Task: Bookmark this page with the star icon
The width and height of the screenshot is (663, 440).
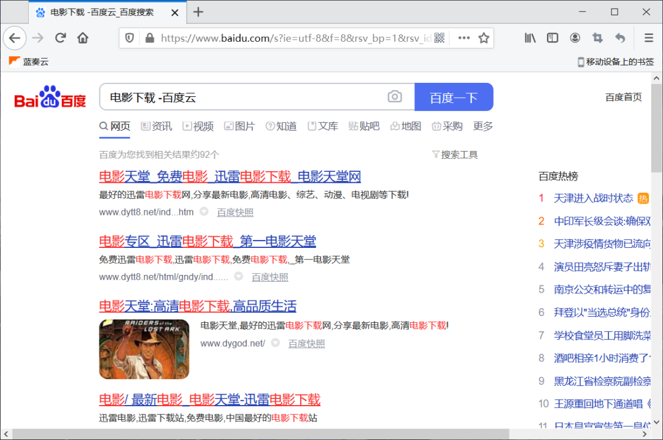Action: pos(484,37)
